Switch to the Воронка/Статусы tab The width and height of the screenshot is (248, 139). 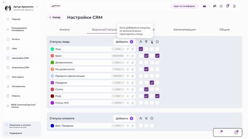105,29
